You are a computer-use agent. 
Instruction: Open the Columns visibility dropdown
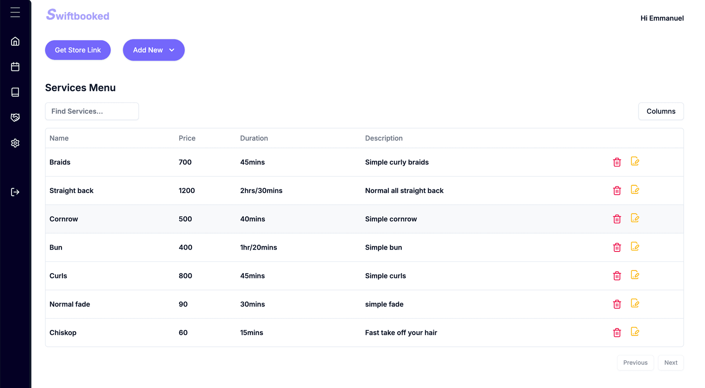pyautogui.click(x=661, y=111)
